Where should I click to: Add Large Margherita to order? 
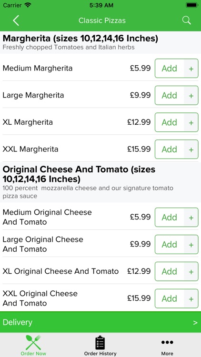[x=169, y=95]
